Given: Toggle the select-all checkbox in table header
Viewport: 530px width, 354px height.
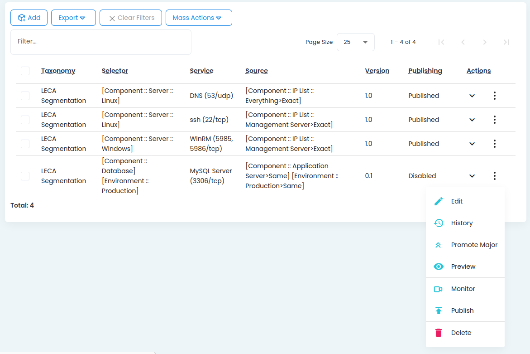Looking at the screenshot, I should coord(25,71).
